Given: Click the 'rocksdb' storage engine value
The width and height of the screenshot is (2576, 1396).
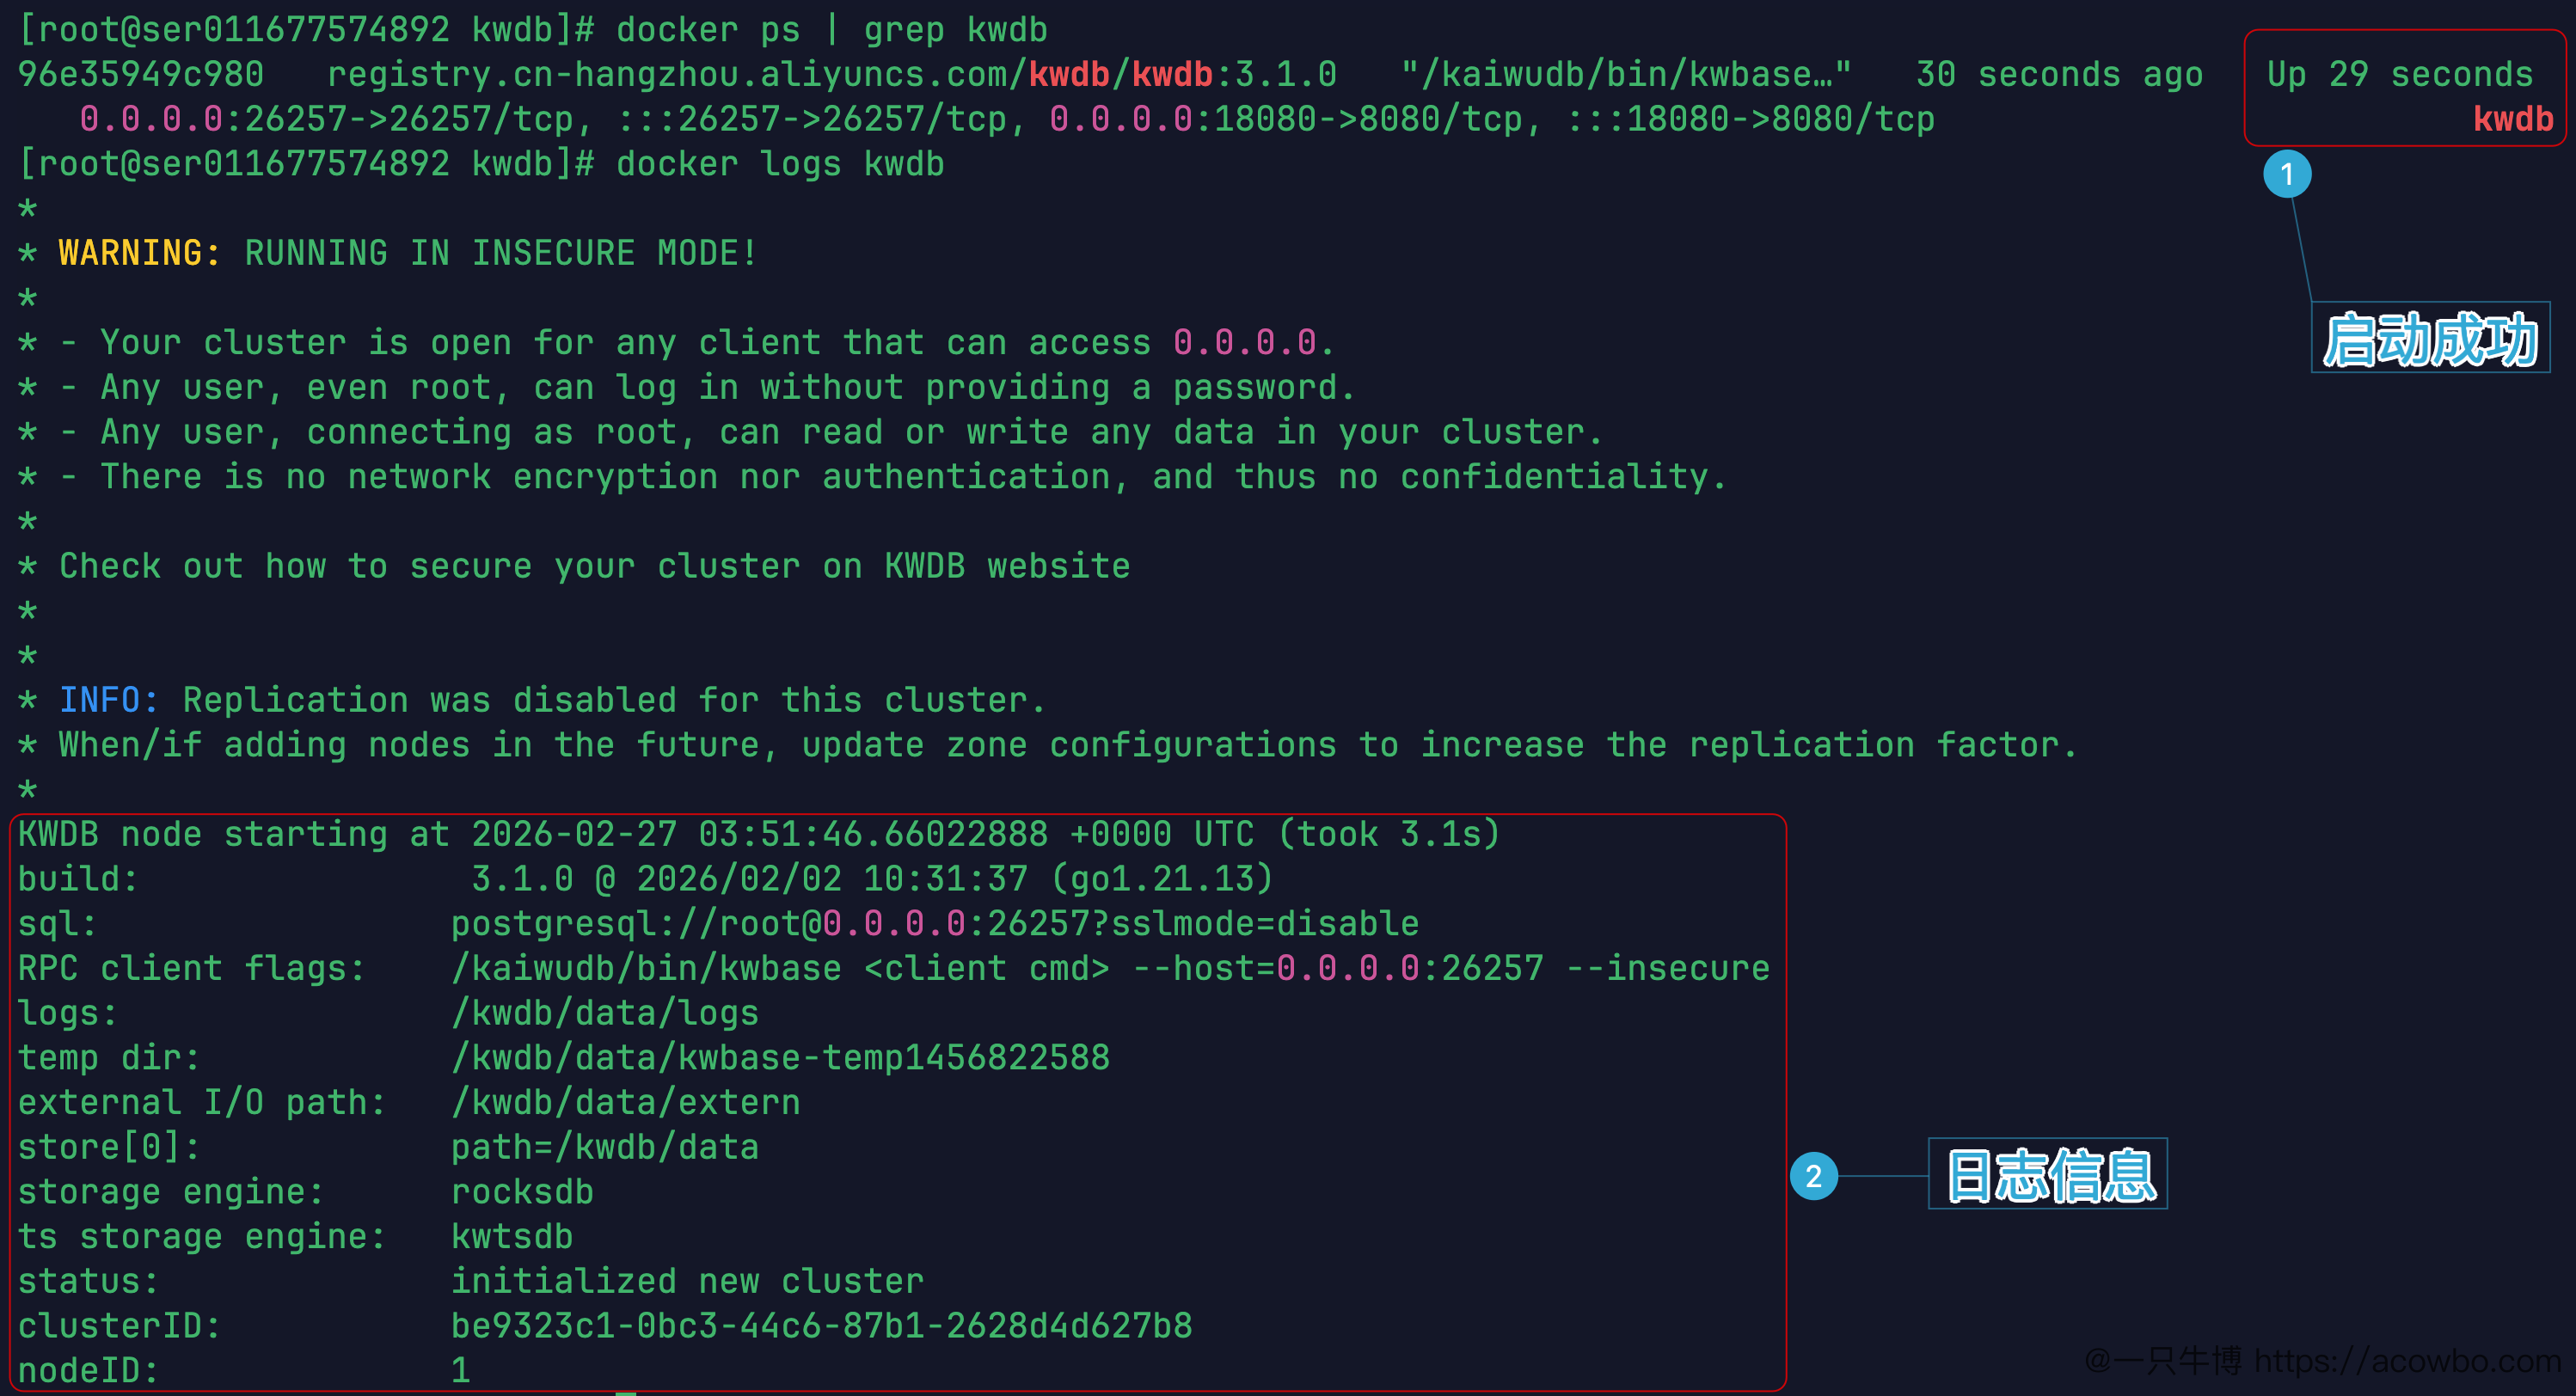Looking at the screenshot, I should [522, 1192].
